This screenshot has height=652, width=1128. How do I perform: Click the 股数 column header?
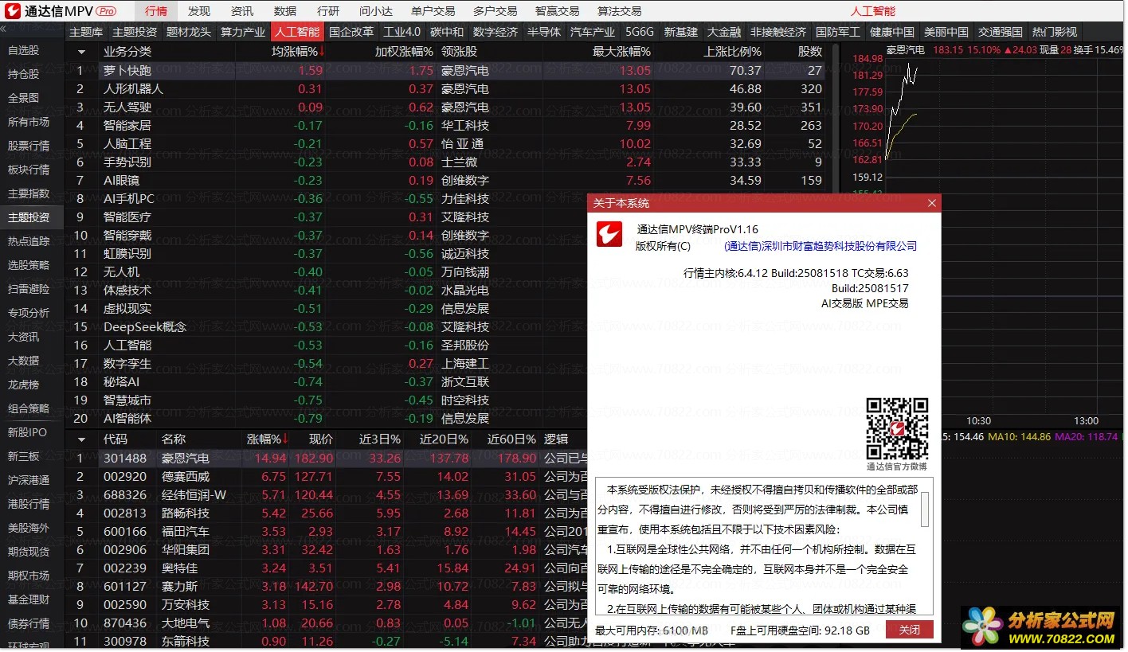810,52
